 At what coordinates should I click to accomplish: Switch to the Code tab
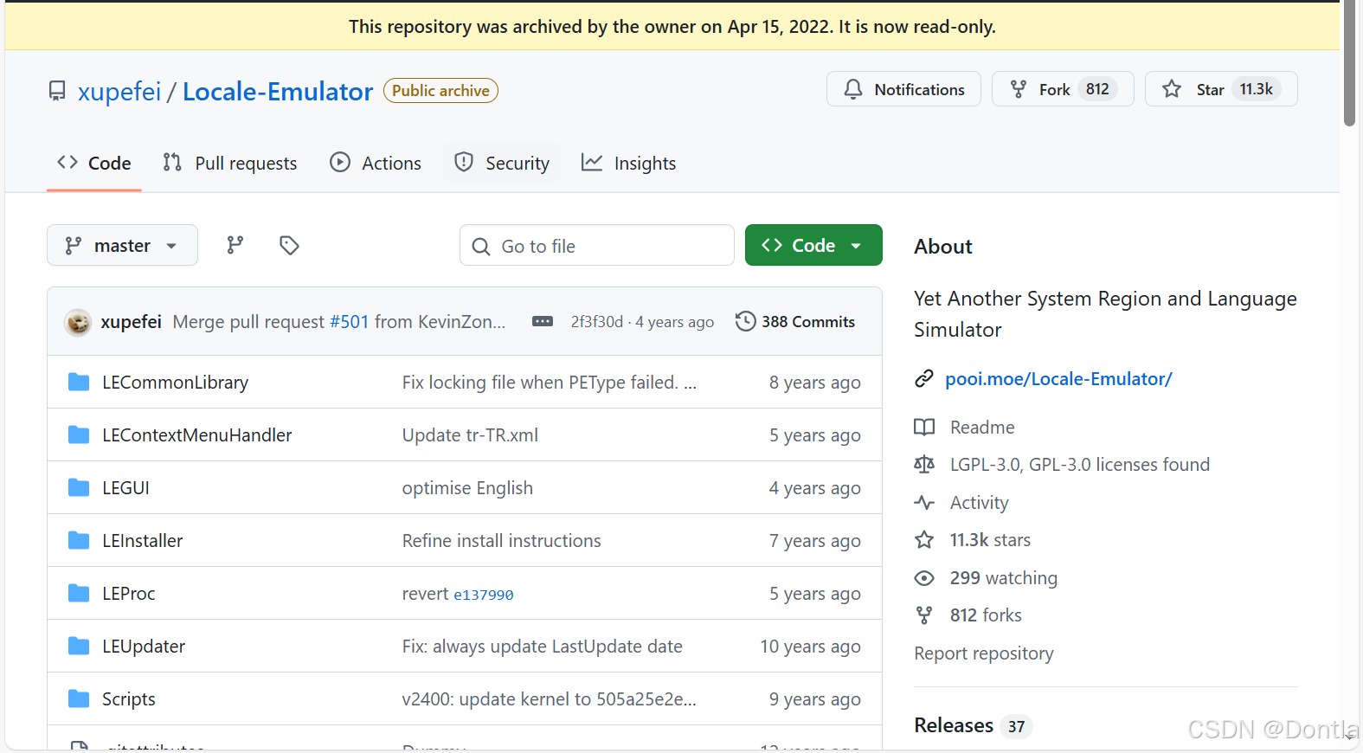pyautogui.click(x=93, y=163)
